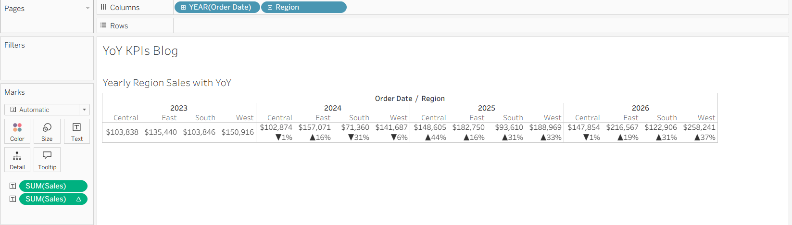Click the 2024 year column header

(333, 108)
